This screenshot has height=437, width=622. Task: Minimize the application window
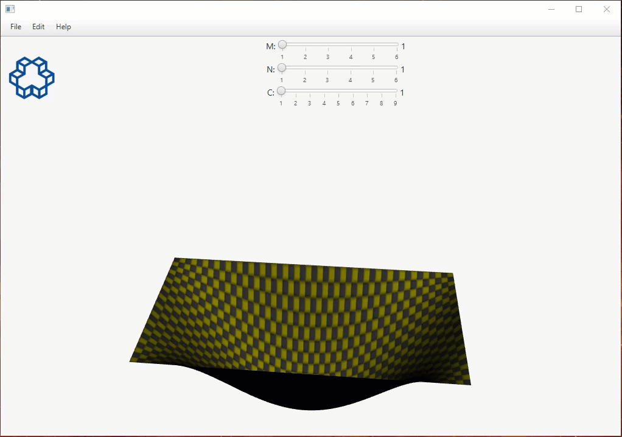[551, 9]
